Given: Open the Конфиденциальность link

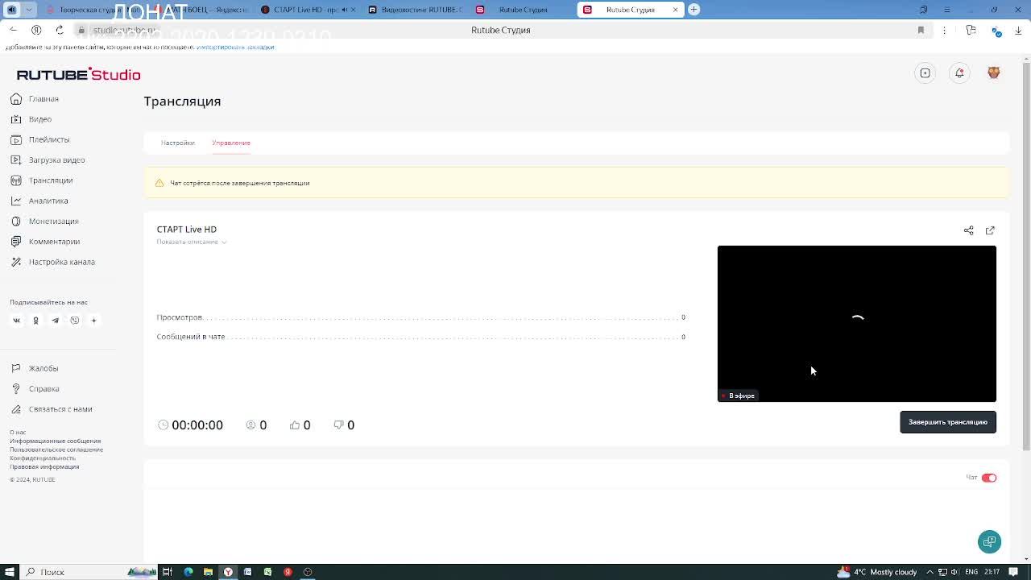Looking at the screenshot, I should [x=43, y=458].
